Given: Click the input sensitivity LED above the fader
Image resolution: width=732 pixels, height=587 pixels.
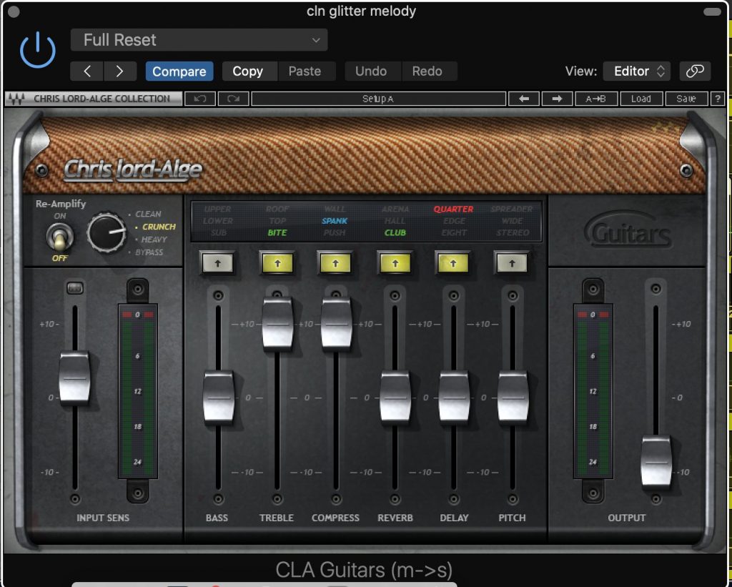Looking at the screenshot, I should coord(75,288).
